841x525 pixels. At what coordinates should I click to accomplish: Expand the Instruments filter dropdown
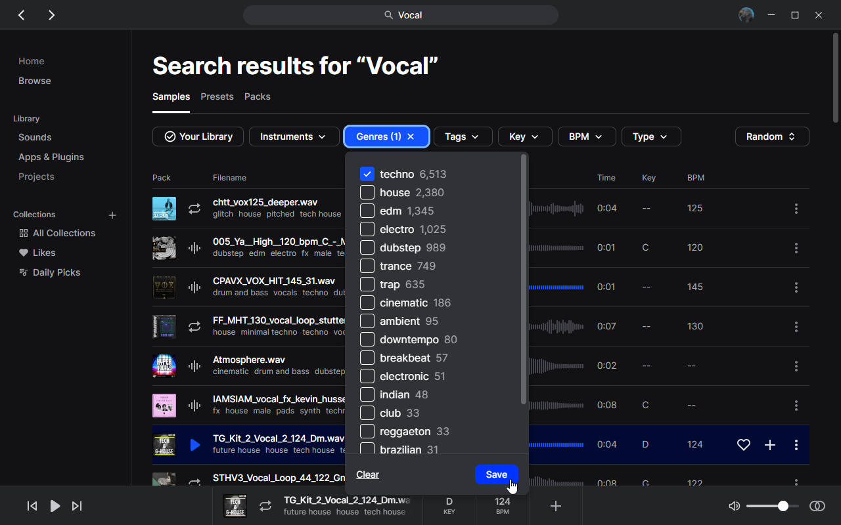coord(294,136)
